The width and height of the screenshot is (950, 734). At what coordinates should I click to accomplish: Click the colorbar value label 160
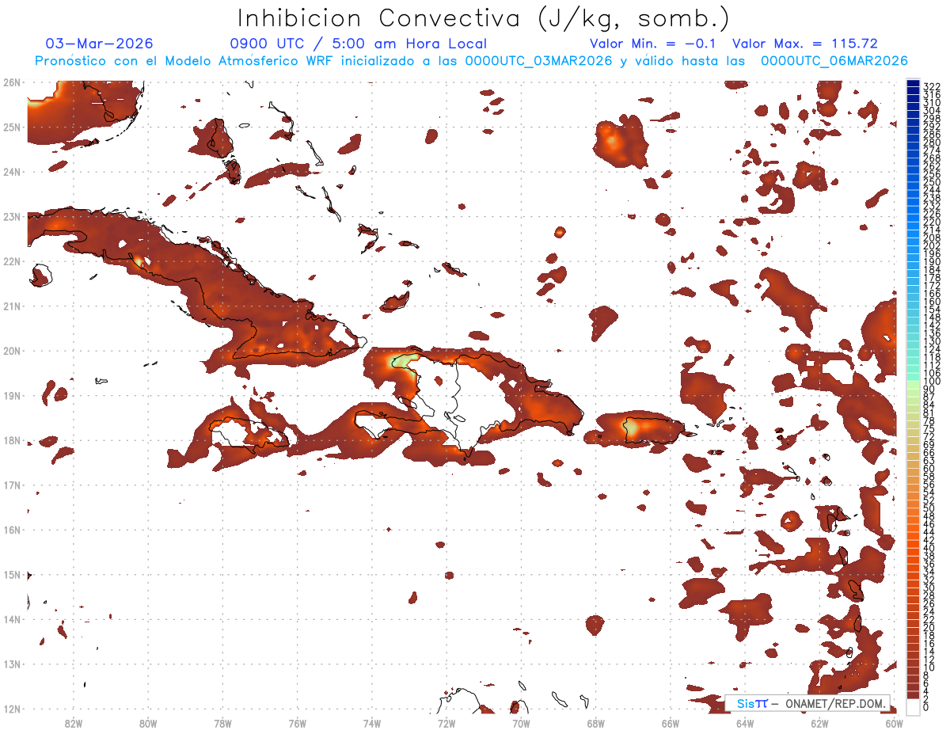click(932, 302)
